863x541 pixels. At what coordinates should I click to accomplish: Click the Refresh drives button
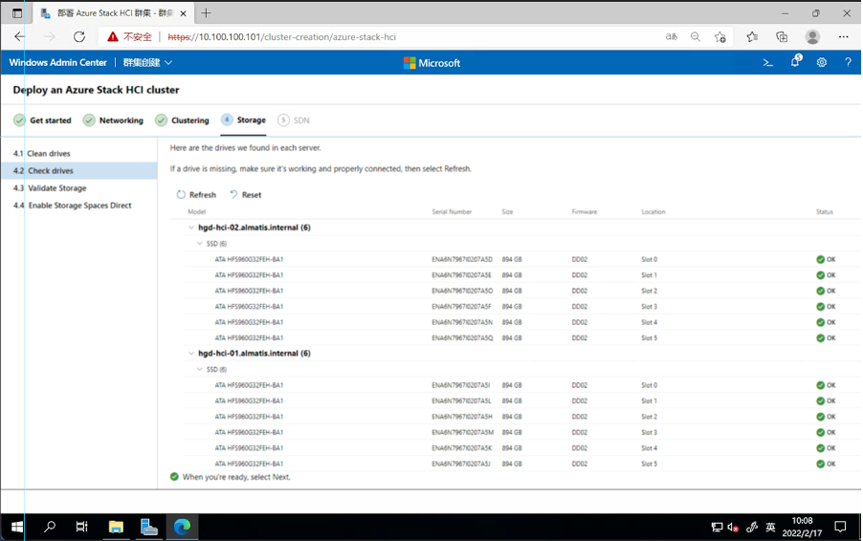(196, 195)
